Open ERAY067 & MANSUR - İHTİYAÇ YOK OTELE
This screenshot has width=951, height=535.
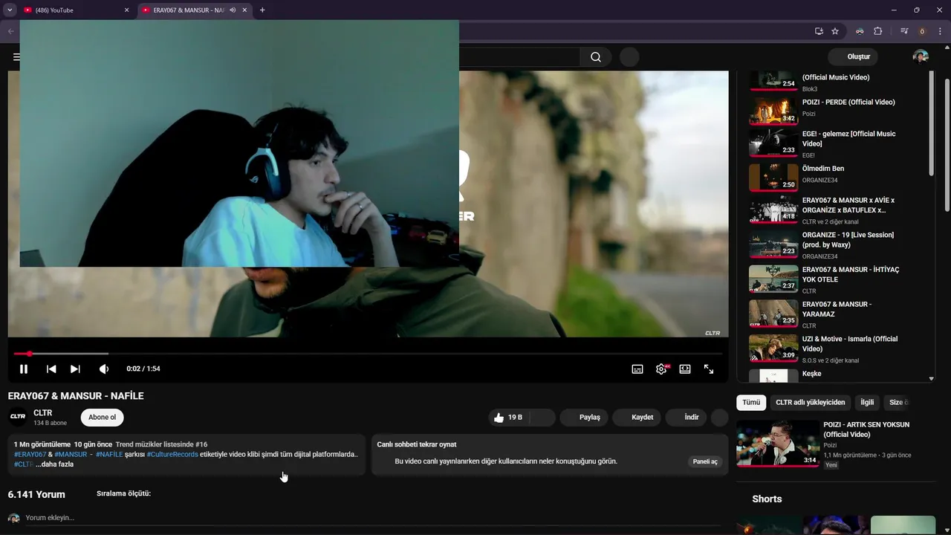(850, 275)
